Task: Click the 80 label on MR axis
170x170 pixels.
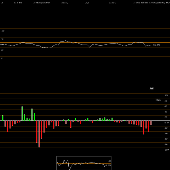Action: 166,101
